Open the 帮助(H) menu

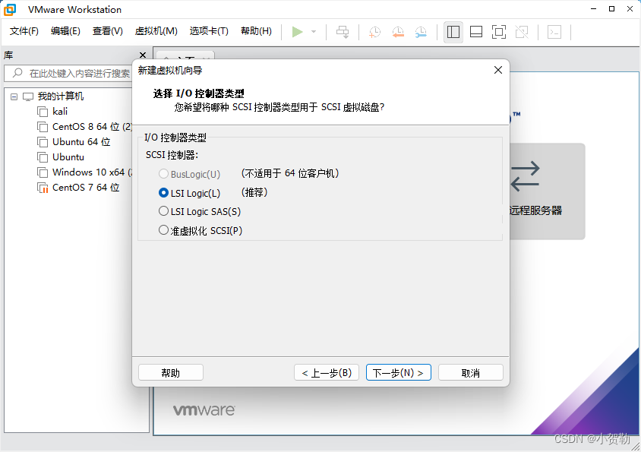pos(256,31)
